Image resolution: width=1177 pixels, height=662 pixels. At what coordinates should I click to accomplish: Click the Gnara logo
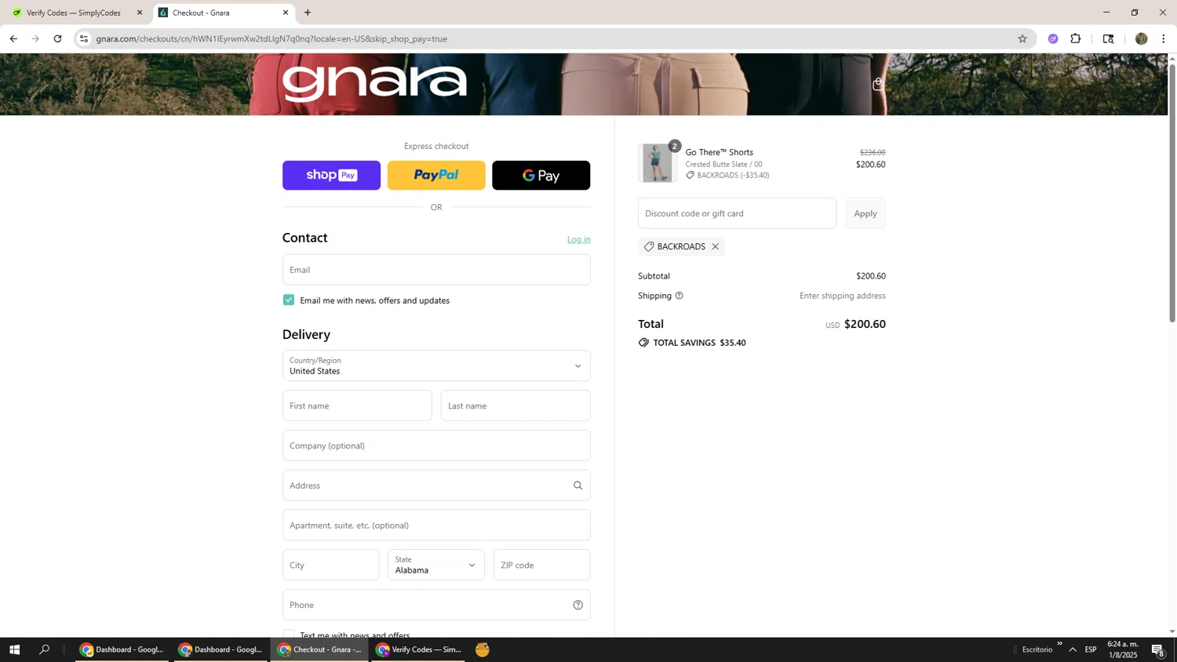pos(374,82)
